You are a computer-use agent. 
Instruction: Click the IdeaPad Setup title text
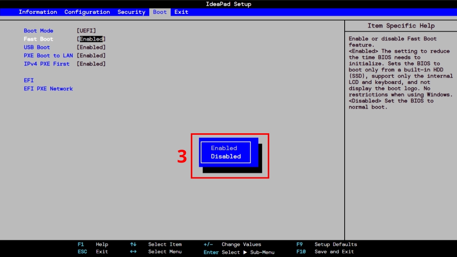click(x=228, y=4)
